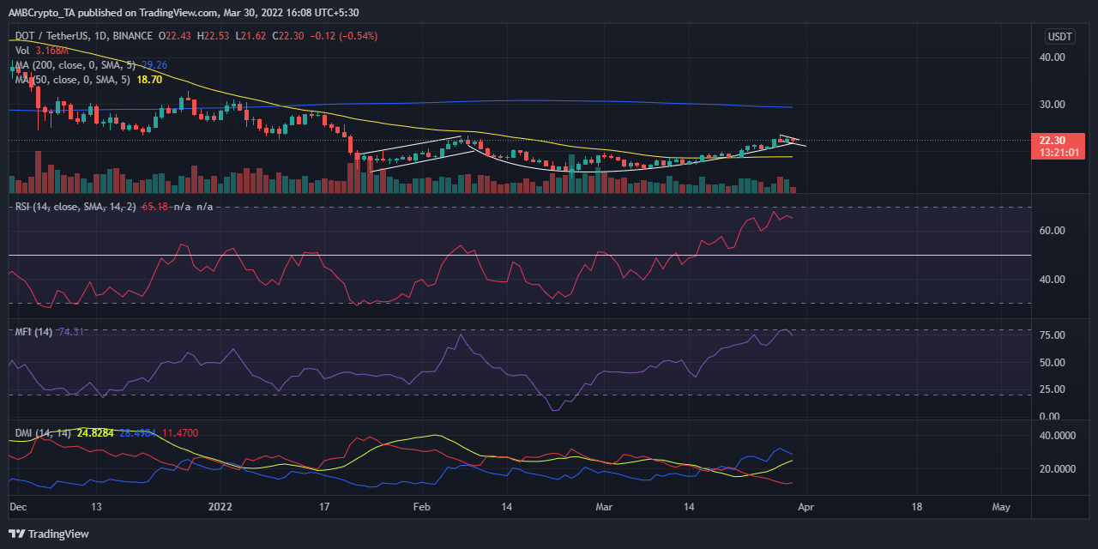Click the USDT currency label
Image resolution: width=1098 pixels, height=549 pixels.
click(x=1058, y=36)
